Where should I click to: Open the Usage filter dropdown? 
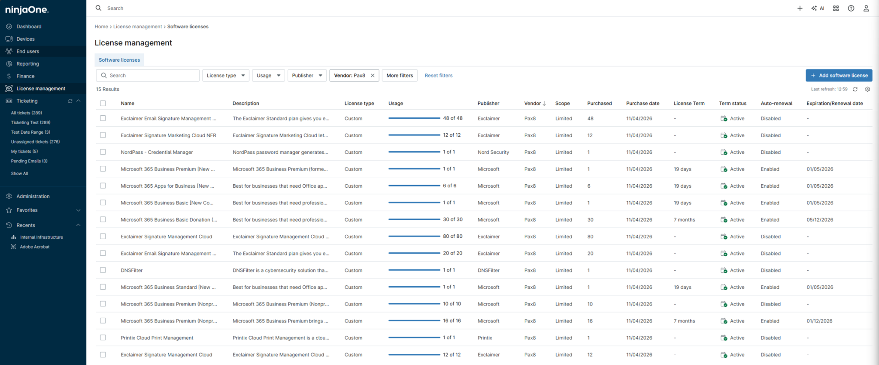(268, 75)
